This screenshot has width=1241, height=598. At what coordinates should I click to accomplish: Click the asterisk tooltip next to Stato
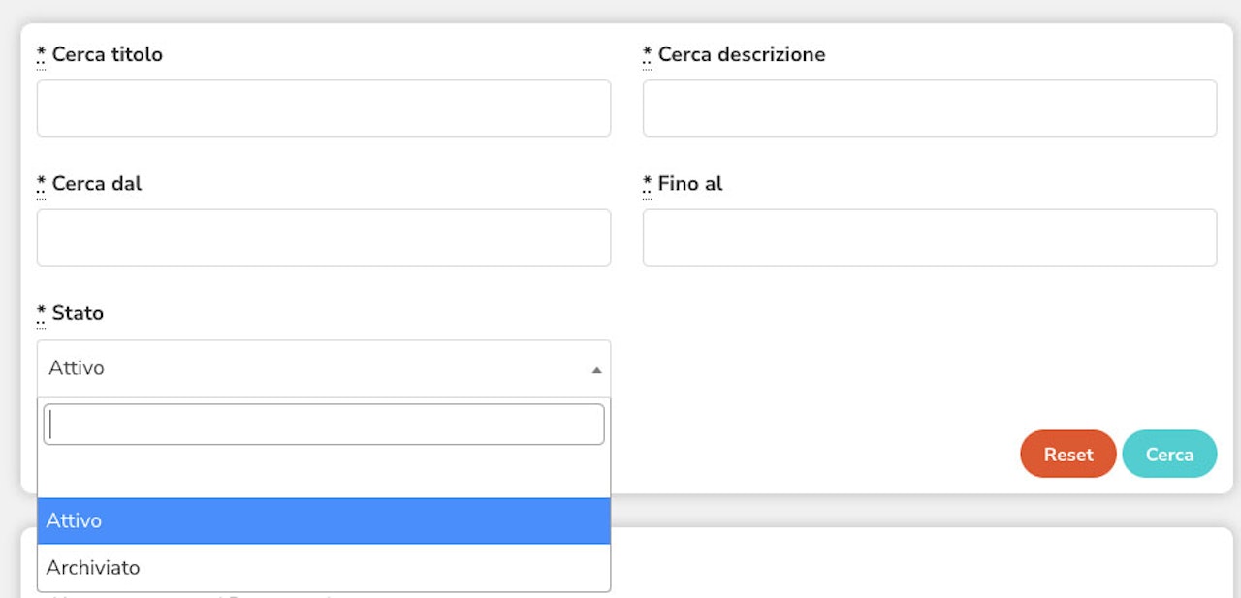(40, 312)
